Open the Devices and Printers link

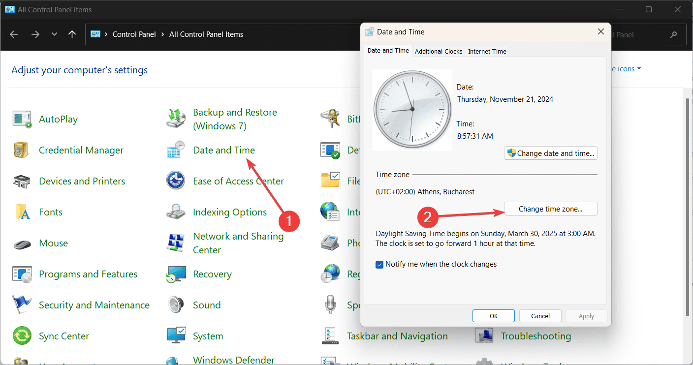(82, 181)
